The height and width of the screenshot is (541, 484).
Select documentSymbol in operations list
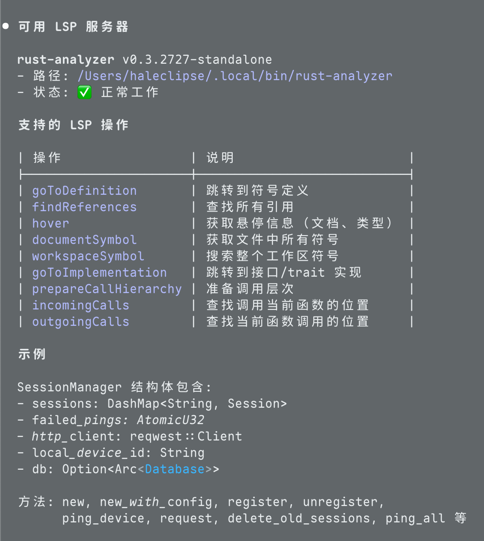click(85, 240)
